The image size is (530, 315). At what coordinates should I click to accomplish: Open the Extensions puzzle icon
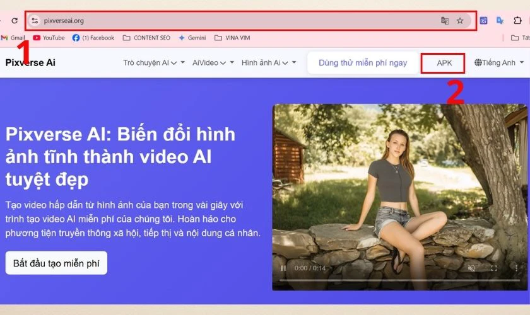(517, 21)
